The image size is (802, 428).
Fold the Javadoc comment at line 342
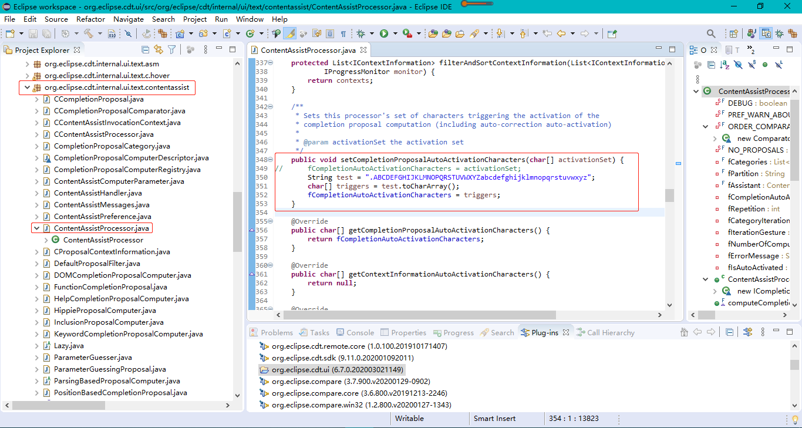[270, 107]
